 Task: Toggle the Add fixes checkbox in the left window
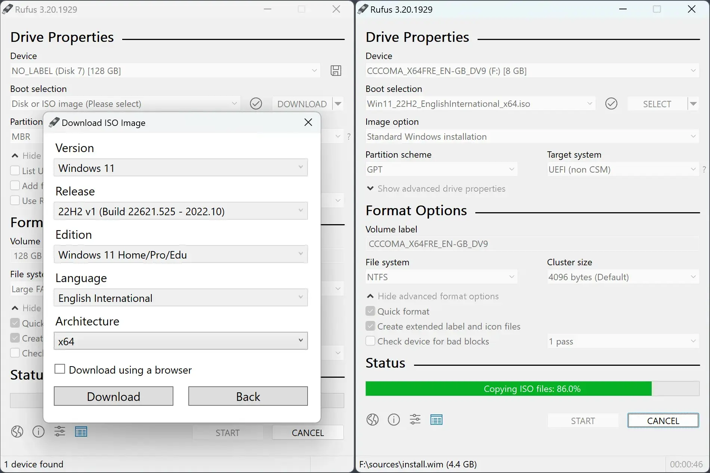[15, 185]
